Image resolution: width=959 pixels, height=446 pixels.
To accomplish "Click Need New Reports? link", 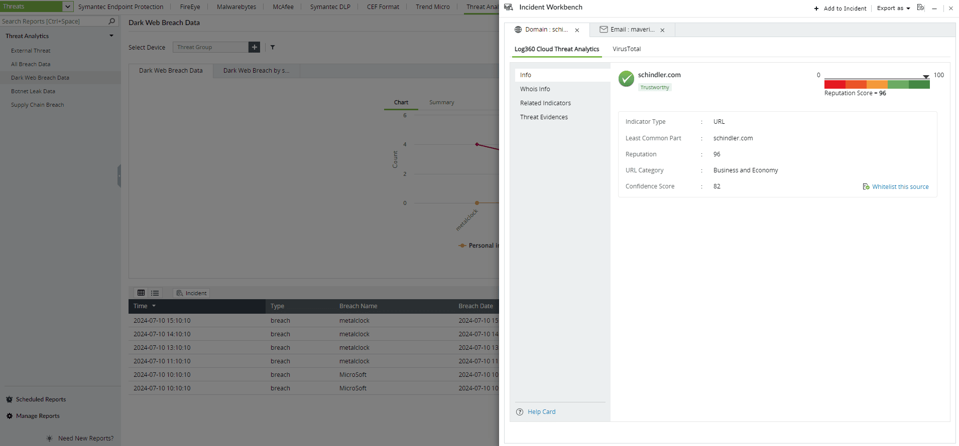I will click(x=86, y=438).
